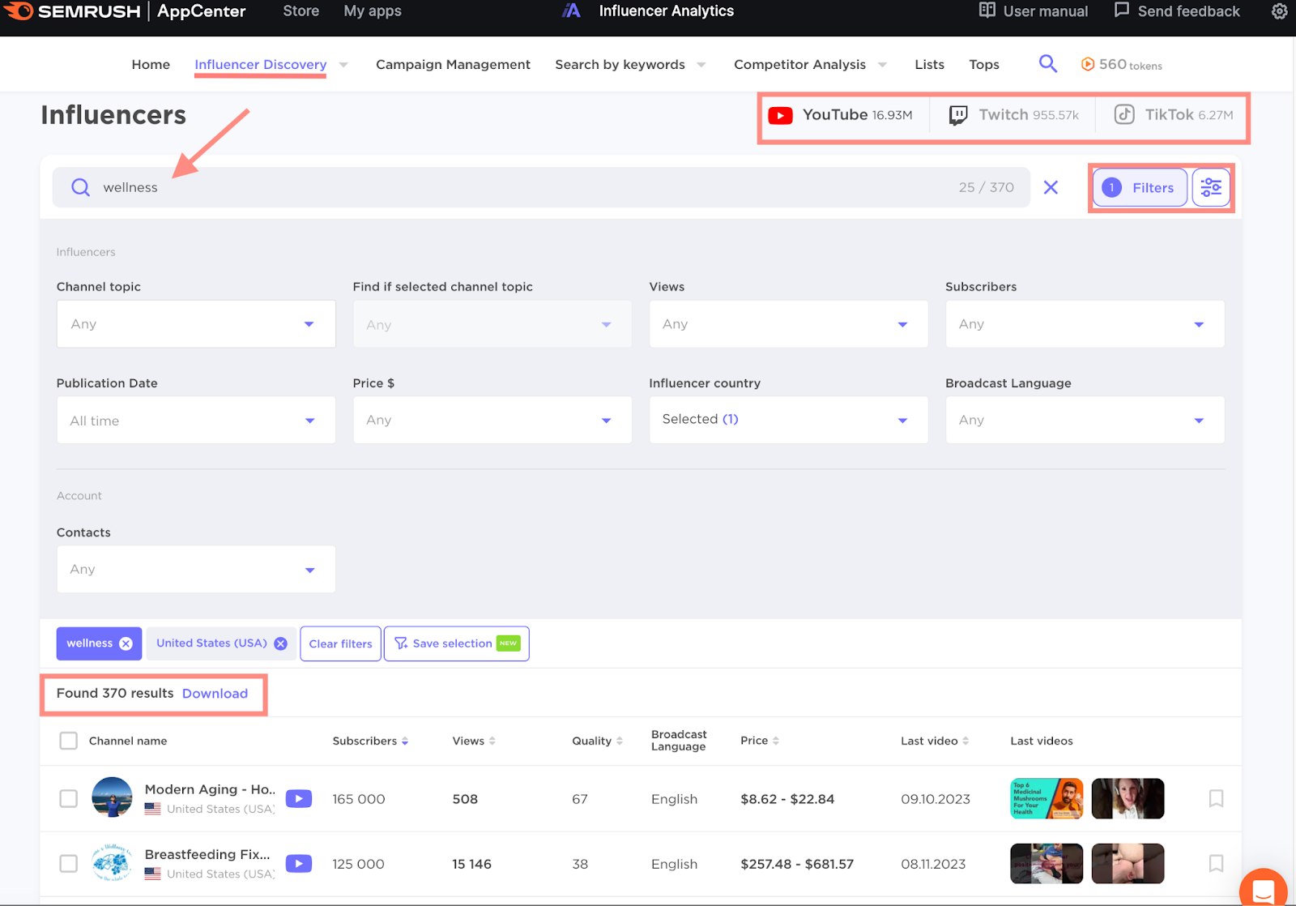
Task: Open the Tops section
Action: click(x=983, y=64)
